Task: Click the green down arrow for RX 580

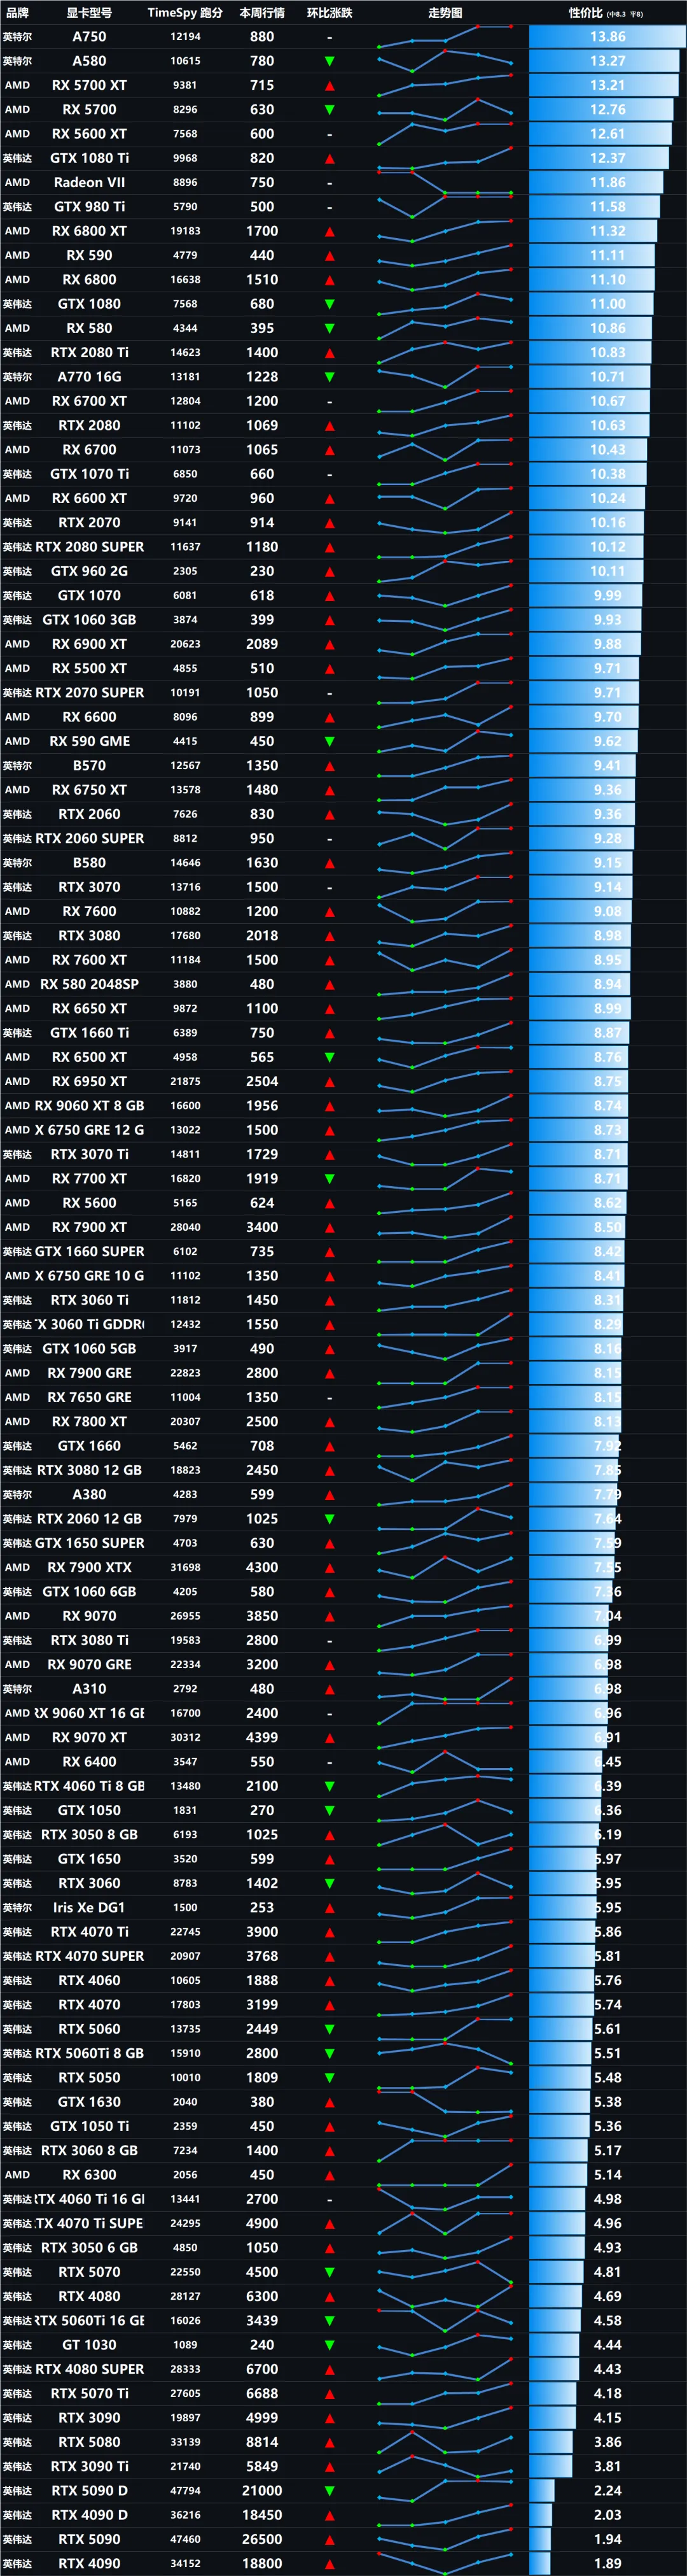Action: point(330,329)
